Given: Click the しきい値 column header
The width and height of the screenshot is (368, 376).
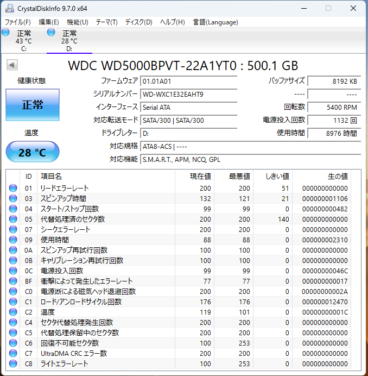Looking at the screenshot, I should (x=272, y=177).
